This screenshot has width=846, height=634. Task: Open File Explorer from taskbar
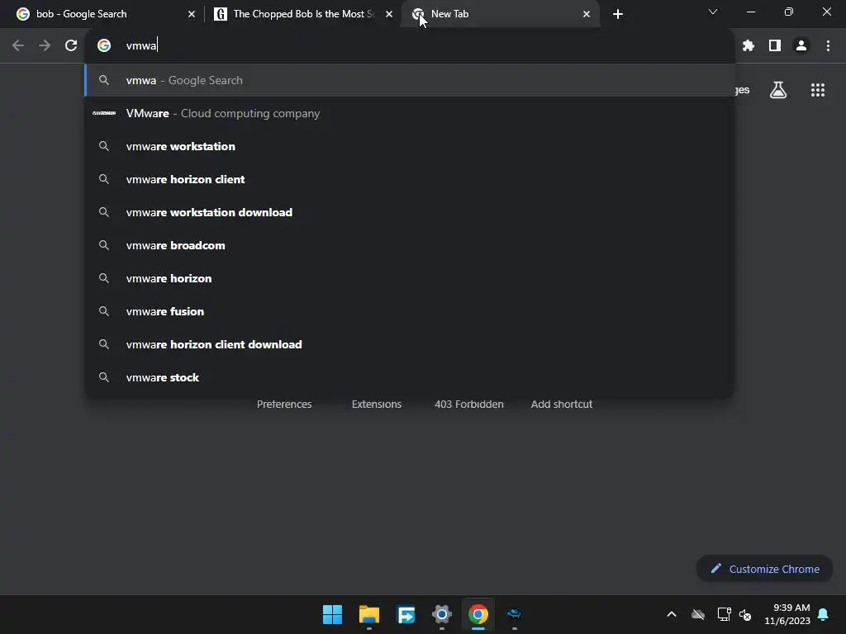[369, 614]
